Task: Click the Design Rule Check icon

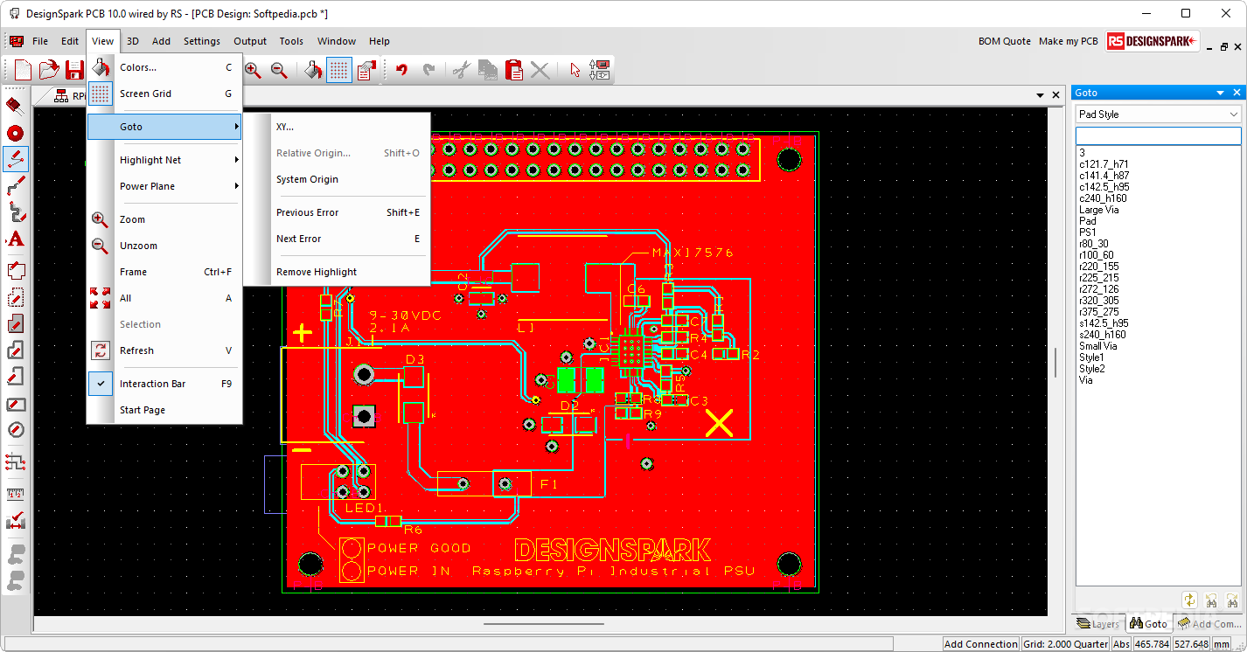Action: coord(15,522)
